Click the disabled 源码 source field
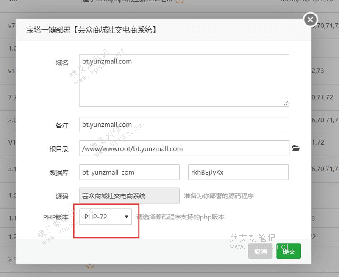 (129, 196)
